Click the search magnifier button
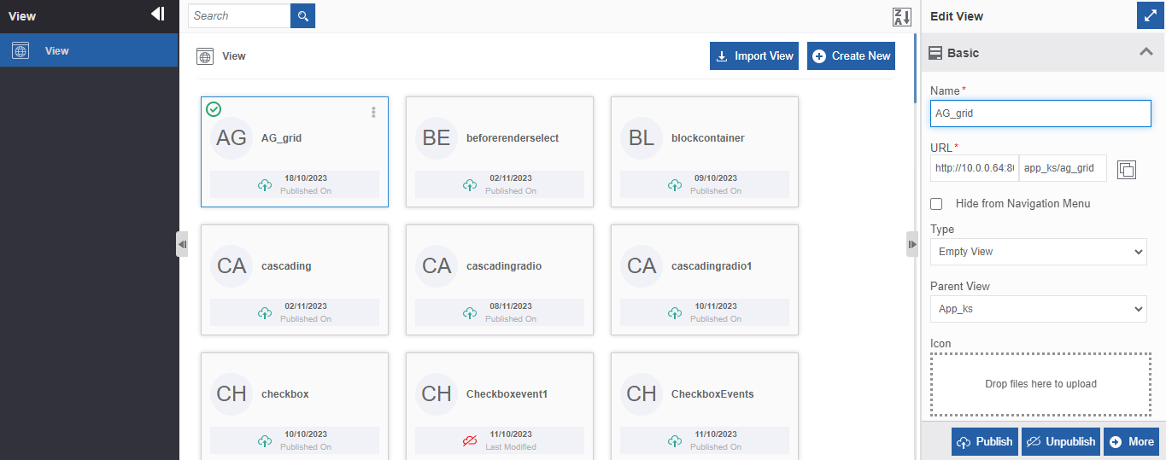The height and width of the screenshot is (460, 1166). coord(302,15)
